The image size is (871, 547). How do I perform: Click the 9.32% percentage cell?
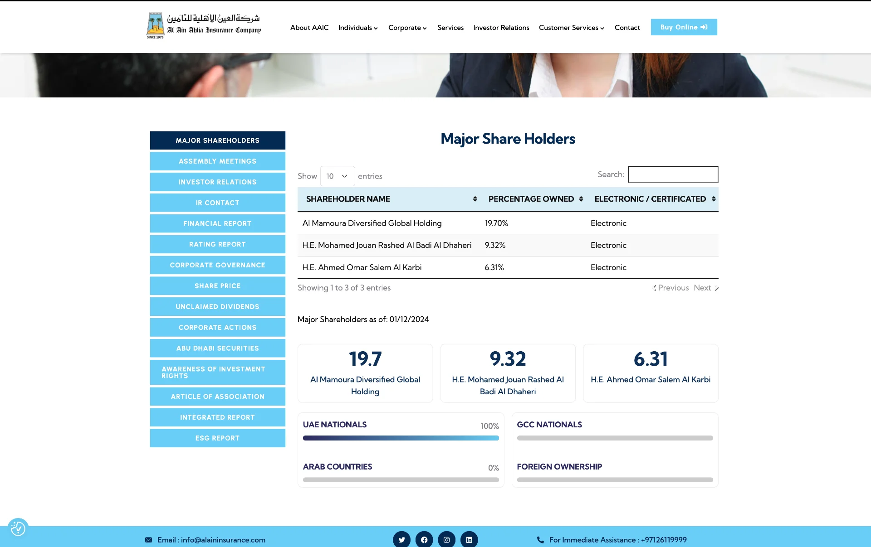coord(495,245)
